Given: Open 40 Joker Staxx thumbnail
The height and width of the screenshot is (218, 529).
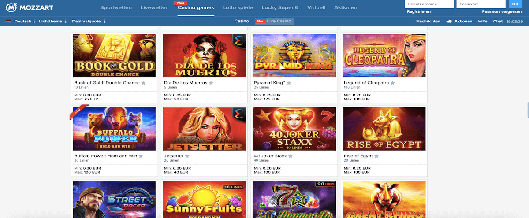Looking at the screenshot, I should coord(294,129).
